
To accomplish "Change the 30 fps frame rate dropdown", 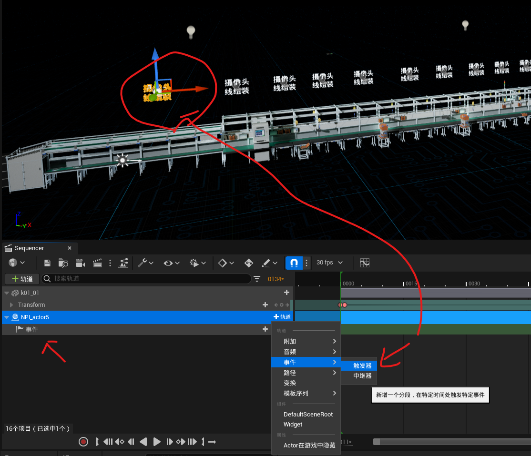I will point(329,263).
